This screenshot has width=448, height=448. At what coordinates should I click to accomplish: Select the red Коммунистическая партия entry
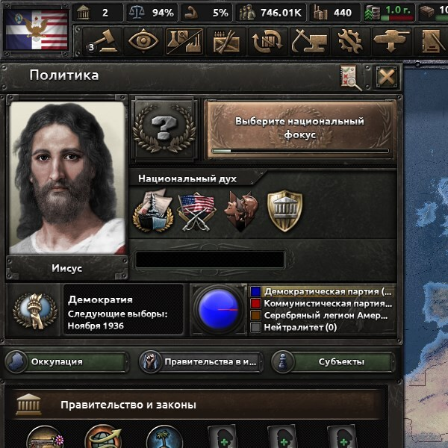322,303
